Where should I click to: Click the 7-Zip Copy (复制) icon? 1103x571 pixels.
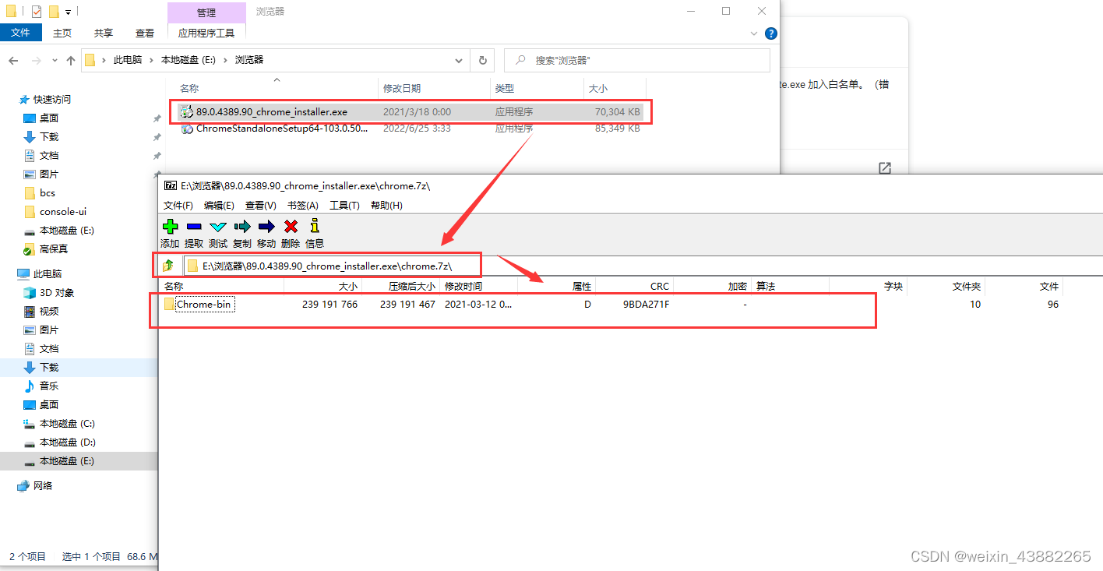coord(242,227)
